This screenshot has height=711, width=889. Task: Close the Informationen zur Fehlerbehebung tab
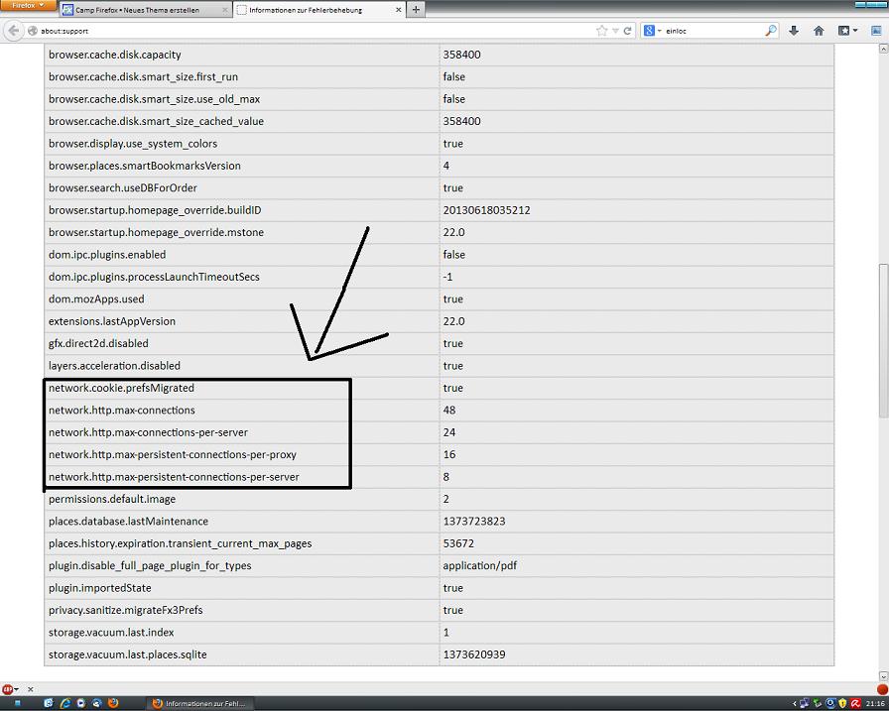398,10
